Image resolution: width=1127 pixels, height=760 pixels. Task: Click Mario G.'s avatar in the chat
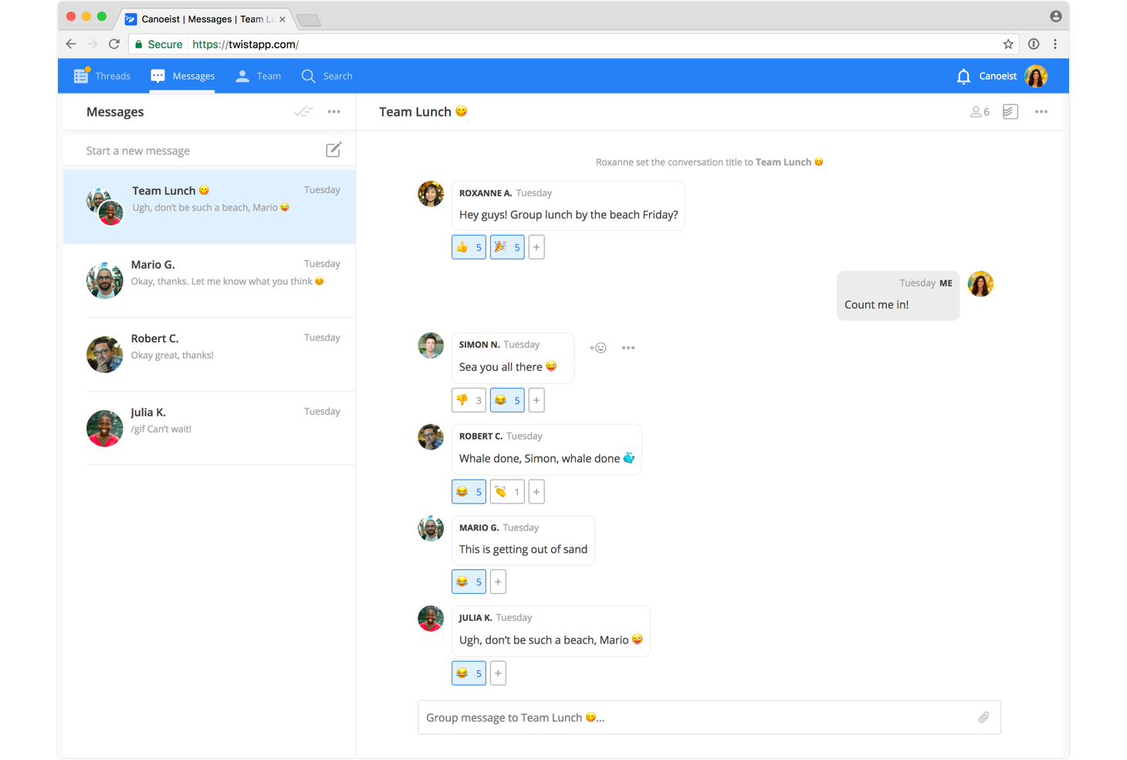tap(431, 528)
